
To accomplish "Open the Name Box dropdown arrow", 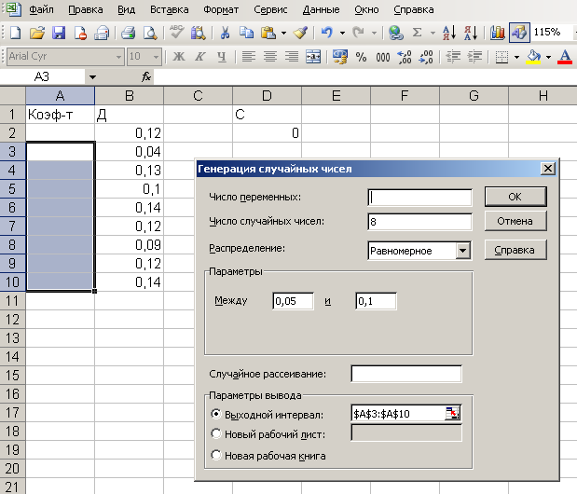I will pyautogui.click(x=92, y=77).
